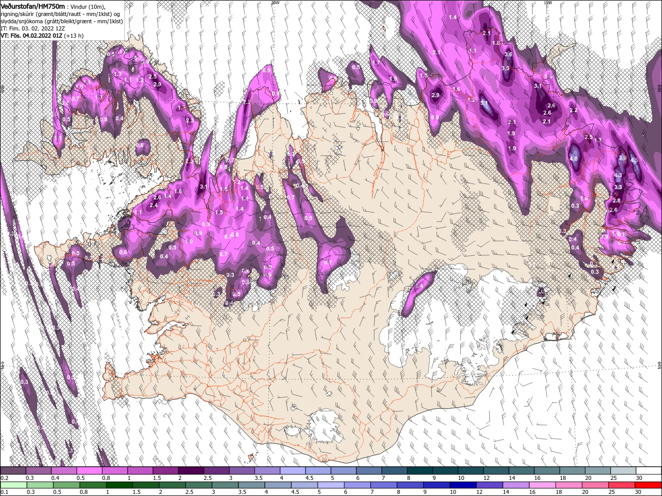Pick the bright red 30 swatch in the bottom scale
Image resolution: width=662 pixels, height=496 pixels.
pyautogui.click(x=648, y=485)
